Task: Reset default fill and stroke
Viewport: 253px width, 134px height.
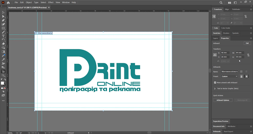Action: [2, 80]
